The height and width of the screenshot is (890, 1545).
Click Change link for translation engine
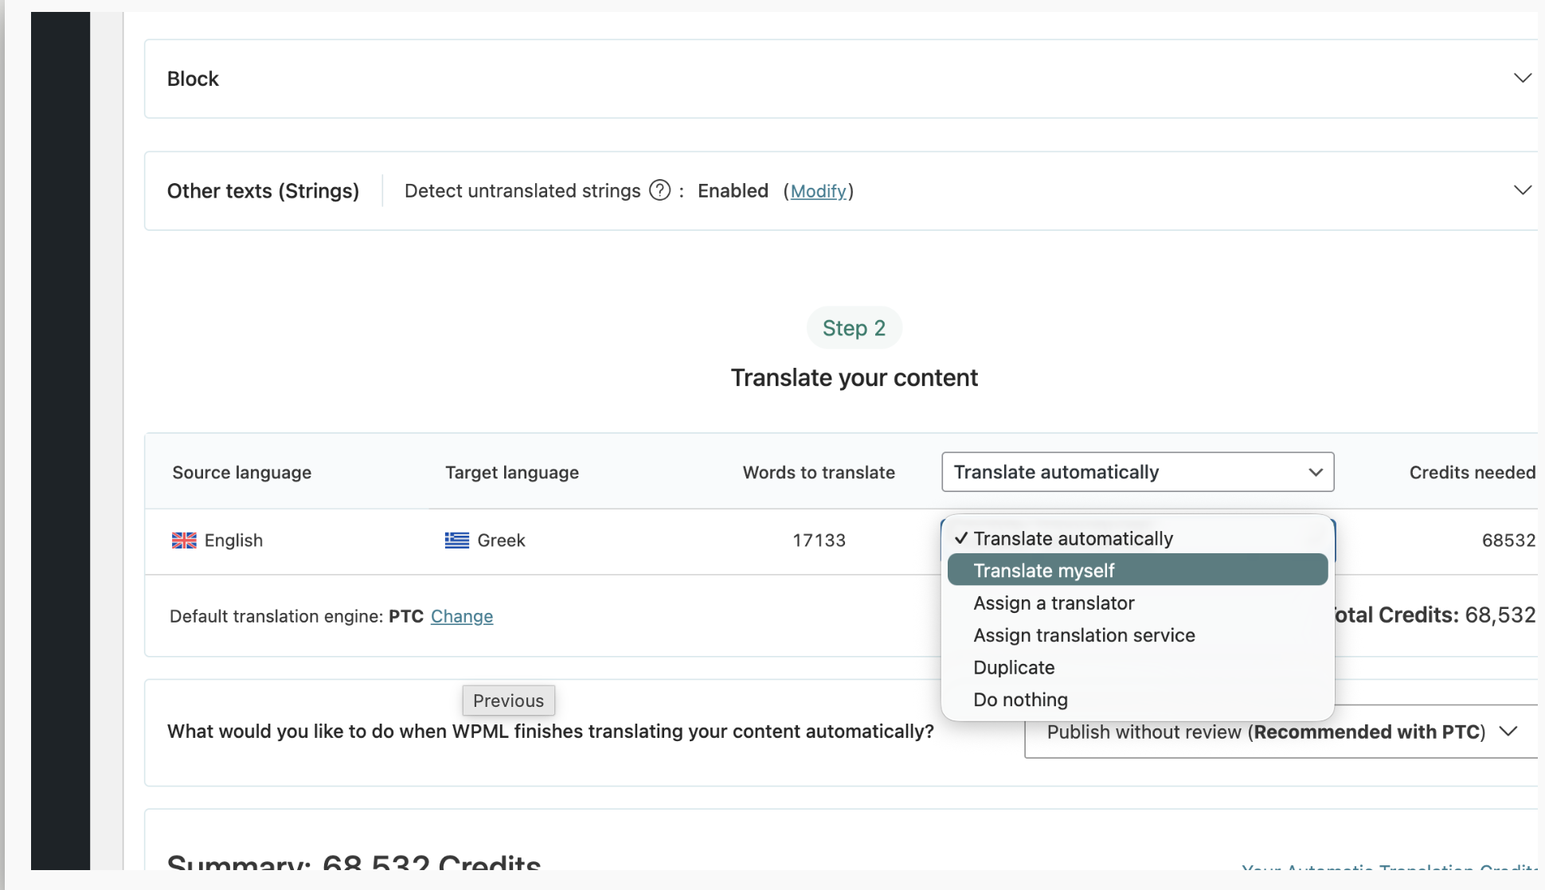point(462,616)
